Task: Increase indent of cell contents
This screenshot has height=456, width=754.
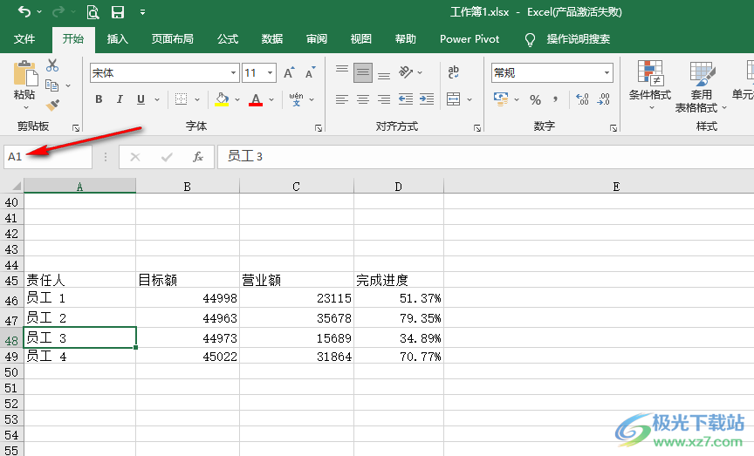Action: pyautogui.click(x=427, y=99)
